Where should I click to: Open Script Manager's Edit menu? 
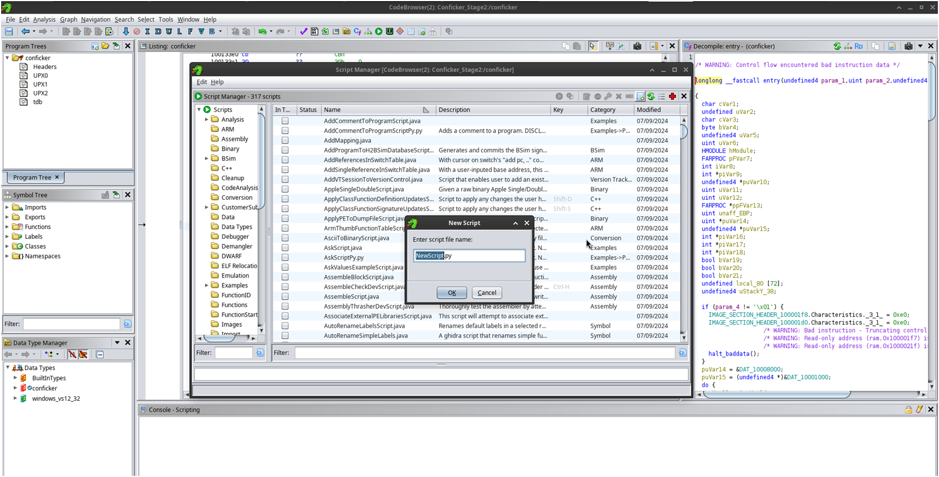pyautogui.click(x=202, y=82)
